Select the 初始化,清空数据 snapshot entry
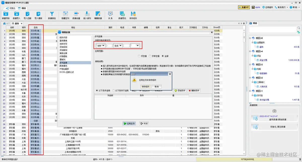Screen dimensions: 302x162 pos(274,127)
